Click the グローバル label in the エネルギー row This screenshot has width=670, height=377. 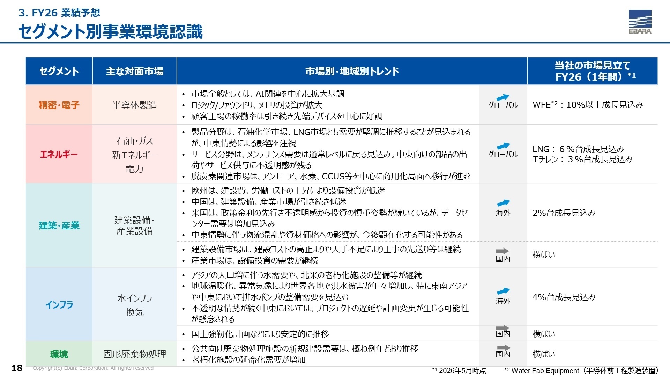coord(503,154)
